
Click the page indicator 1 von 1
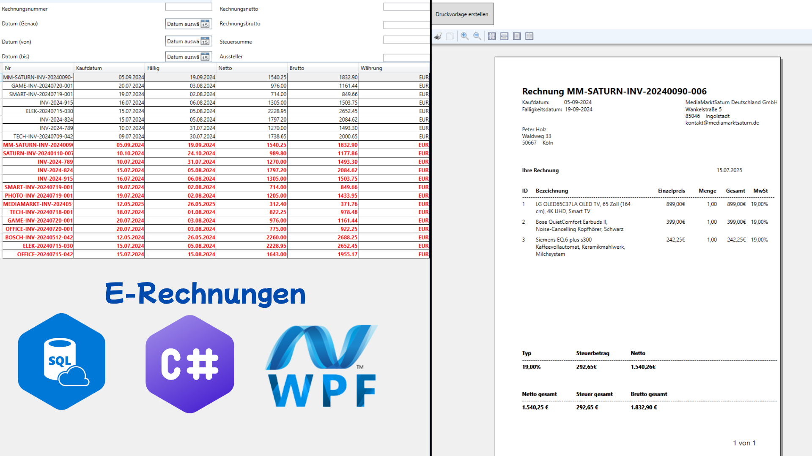point(744,443)
